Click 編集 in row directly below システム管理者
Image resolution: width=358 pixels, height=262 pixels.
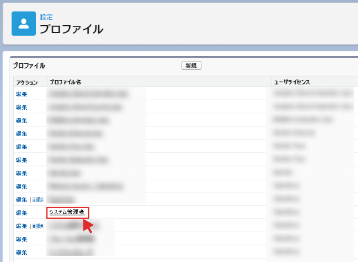(x=21, y=226)
